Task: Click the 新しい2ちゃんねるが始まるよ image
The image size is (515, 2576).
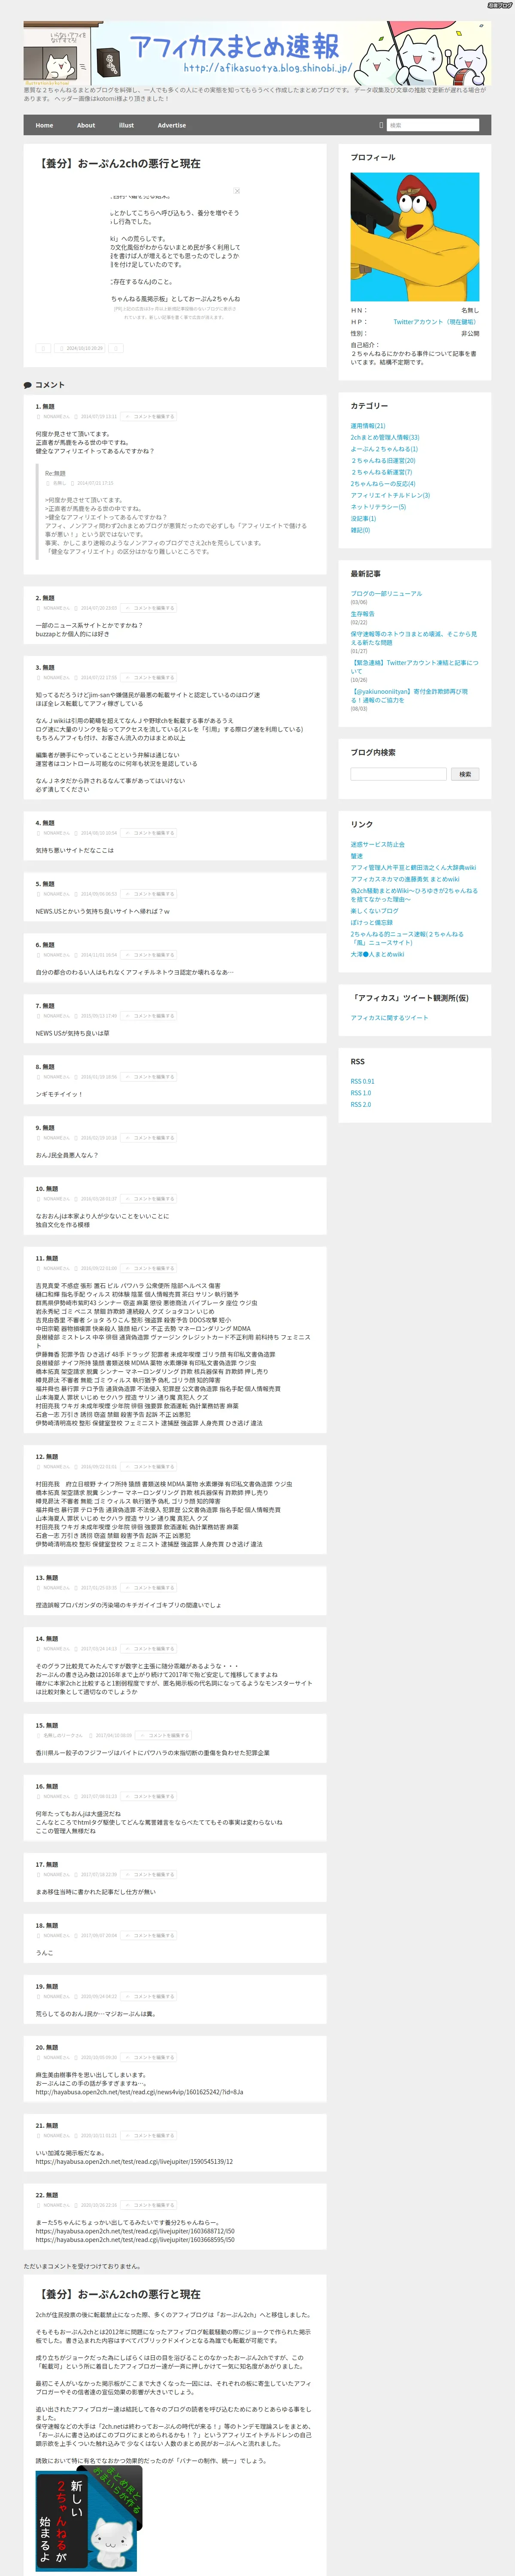Action: point(89,2518)
